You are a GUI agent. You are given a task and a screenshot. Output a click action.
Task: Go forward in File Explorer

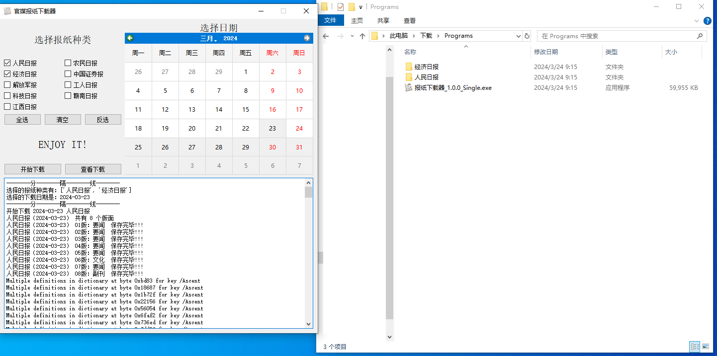pyautogui.click(x=341, y=36)
